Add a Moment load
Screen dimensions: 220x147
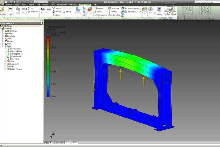[57, 12]
